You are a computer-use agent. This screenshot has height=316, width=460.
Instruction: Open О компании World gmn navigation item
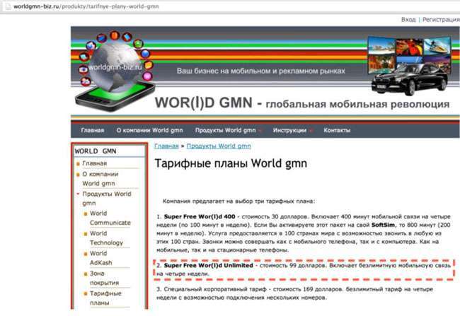click(x=149, y=130)
